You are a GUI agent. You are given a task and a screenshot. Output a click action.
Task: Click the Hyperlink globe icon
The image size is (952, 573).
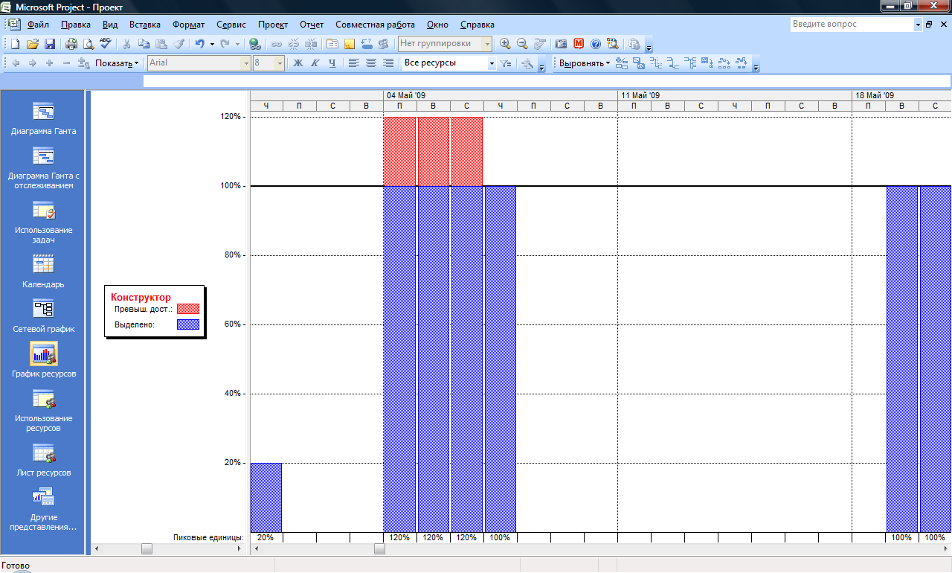255,44
